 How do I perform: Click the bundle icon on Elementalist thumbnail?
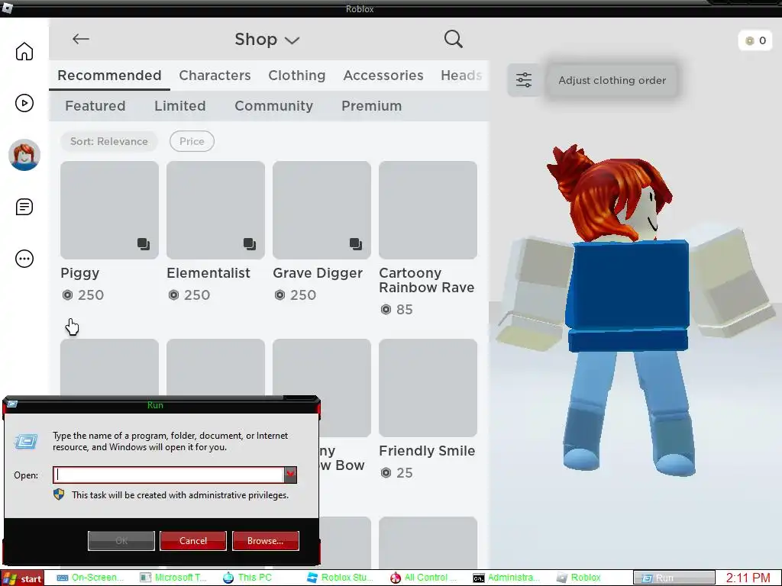[x=250, y=244]
